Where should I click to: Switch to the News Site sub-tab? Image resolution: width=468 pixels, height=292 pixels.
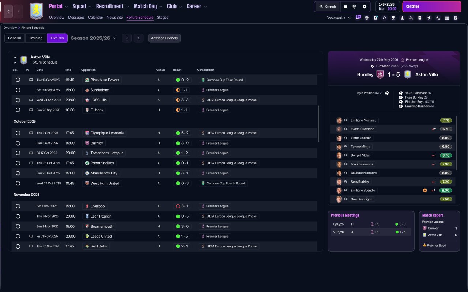coord(115,18)
